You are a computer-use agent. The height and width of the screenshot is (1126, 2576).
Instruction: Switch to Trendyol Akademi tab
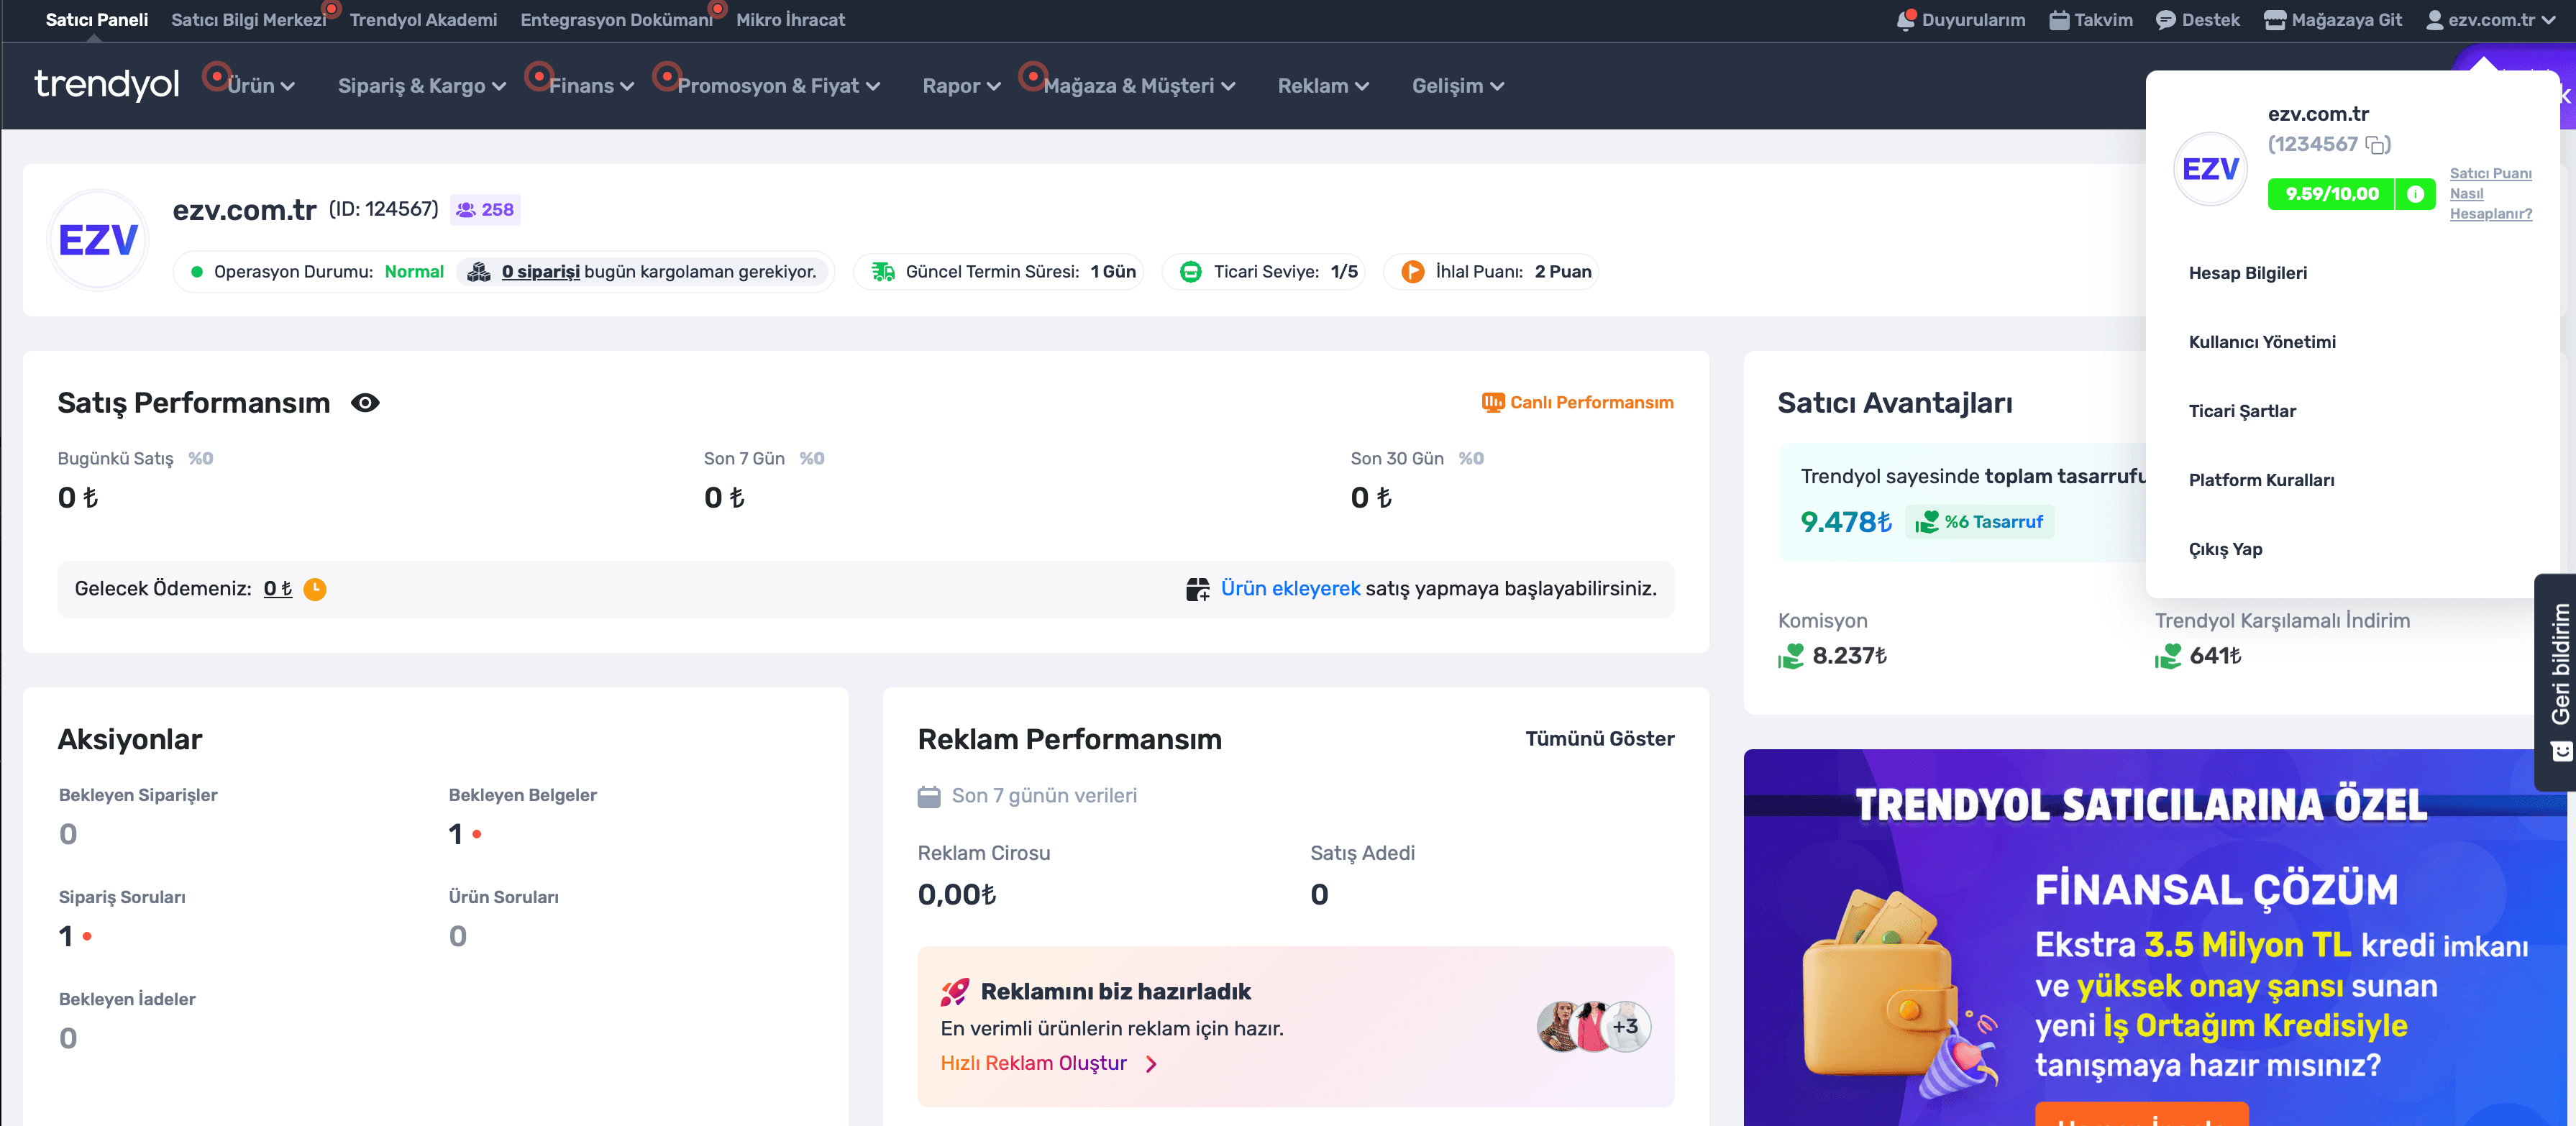click(423, 20)
